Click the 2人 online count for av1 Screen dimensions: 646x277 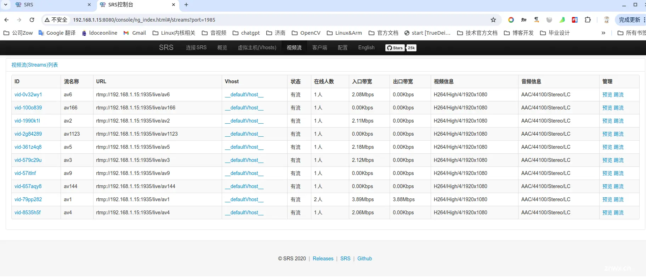pos(318,199)
